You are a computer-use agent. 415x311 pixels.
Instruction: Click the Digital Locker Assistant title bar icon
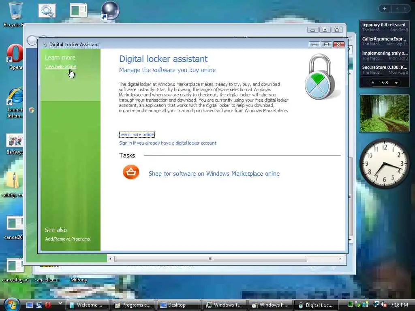(x=45, y=45)
